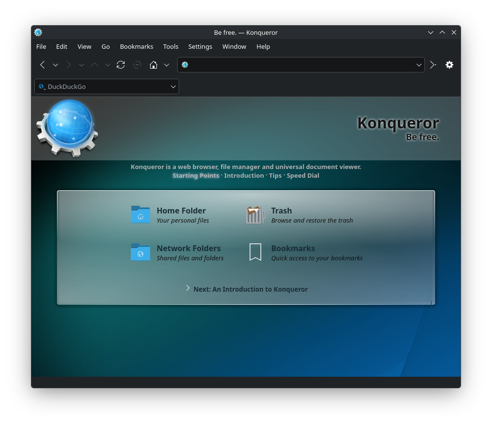Click the Stop loading icon
Screen dimensions: 492x425
pos(137,65)
